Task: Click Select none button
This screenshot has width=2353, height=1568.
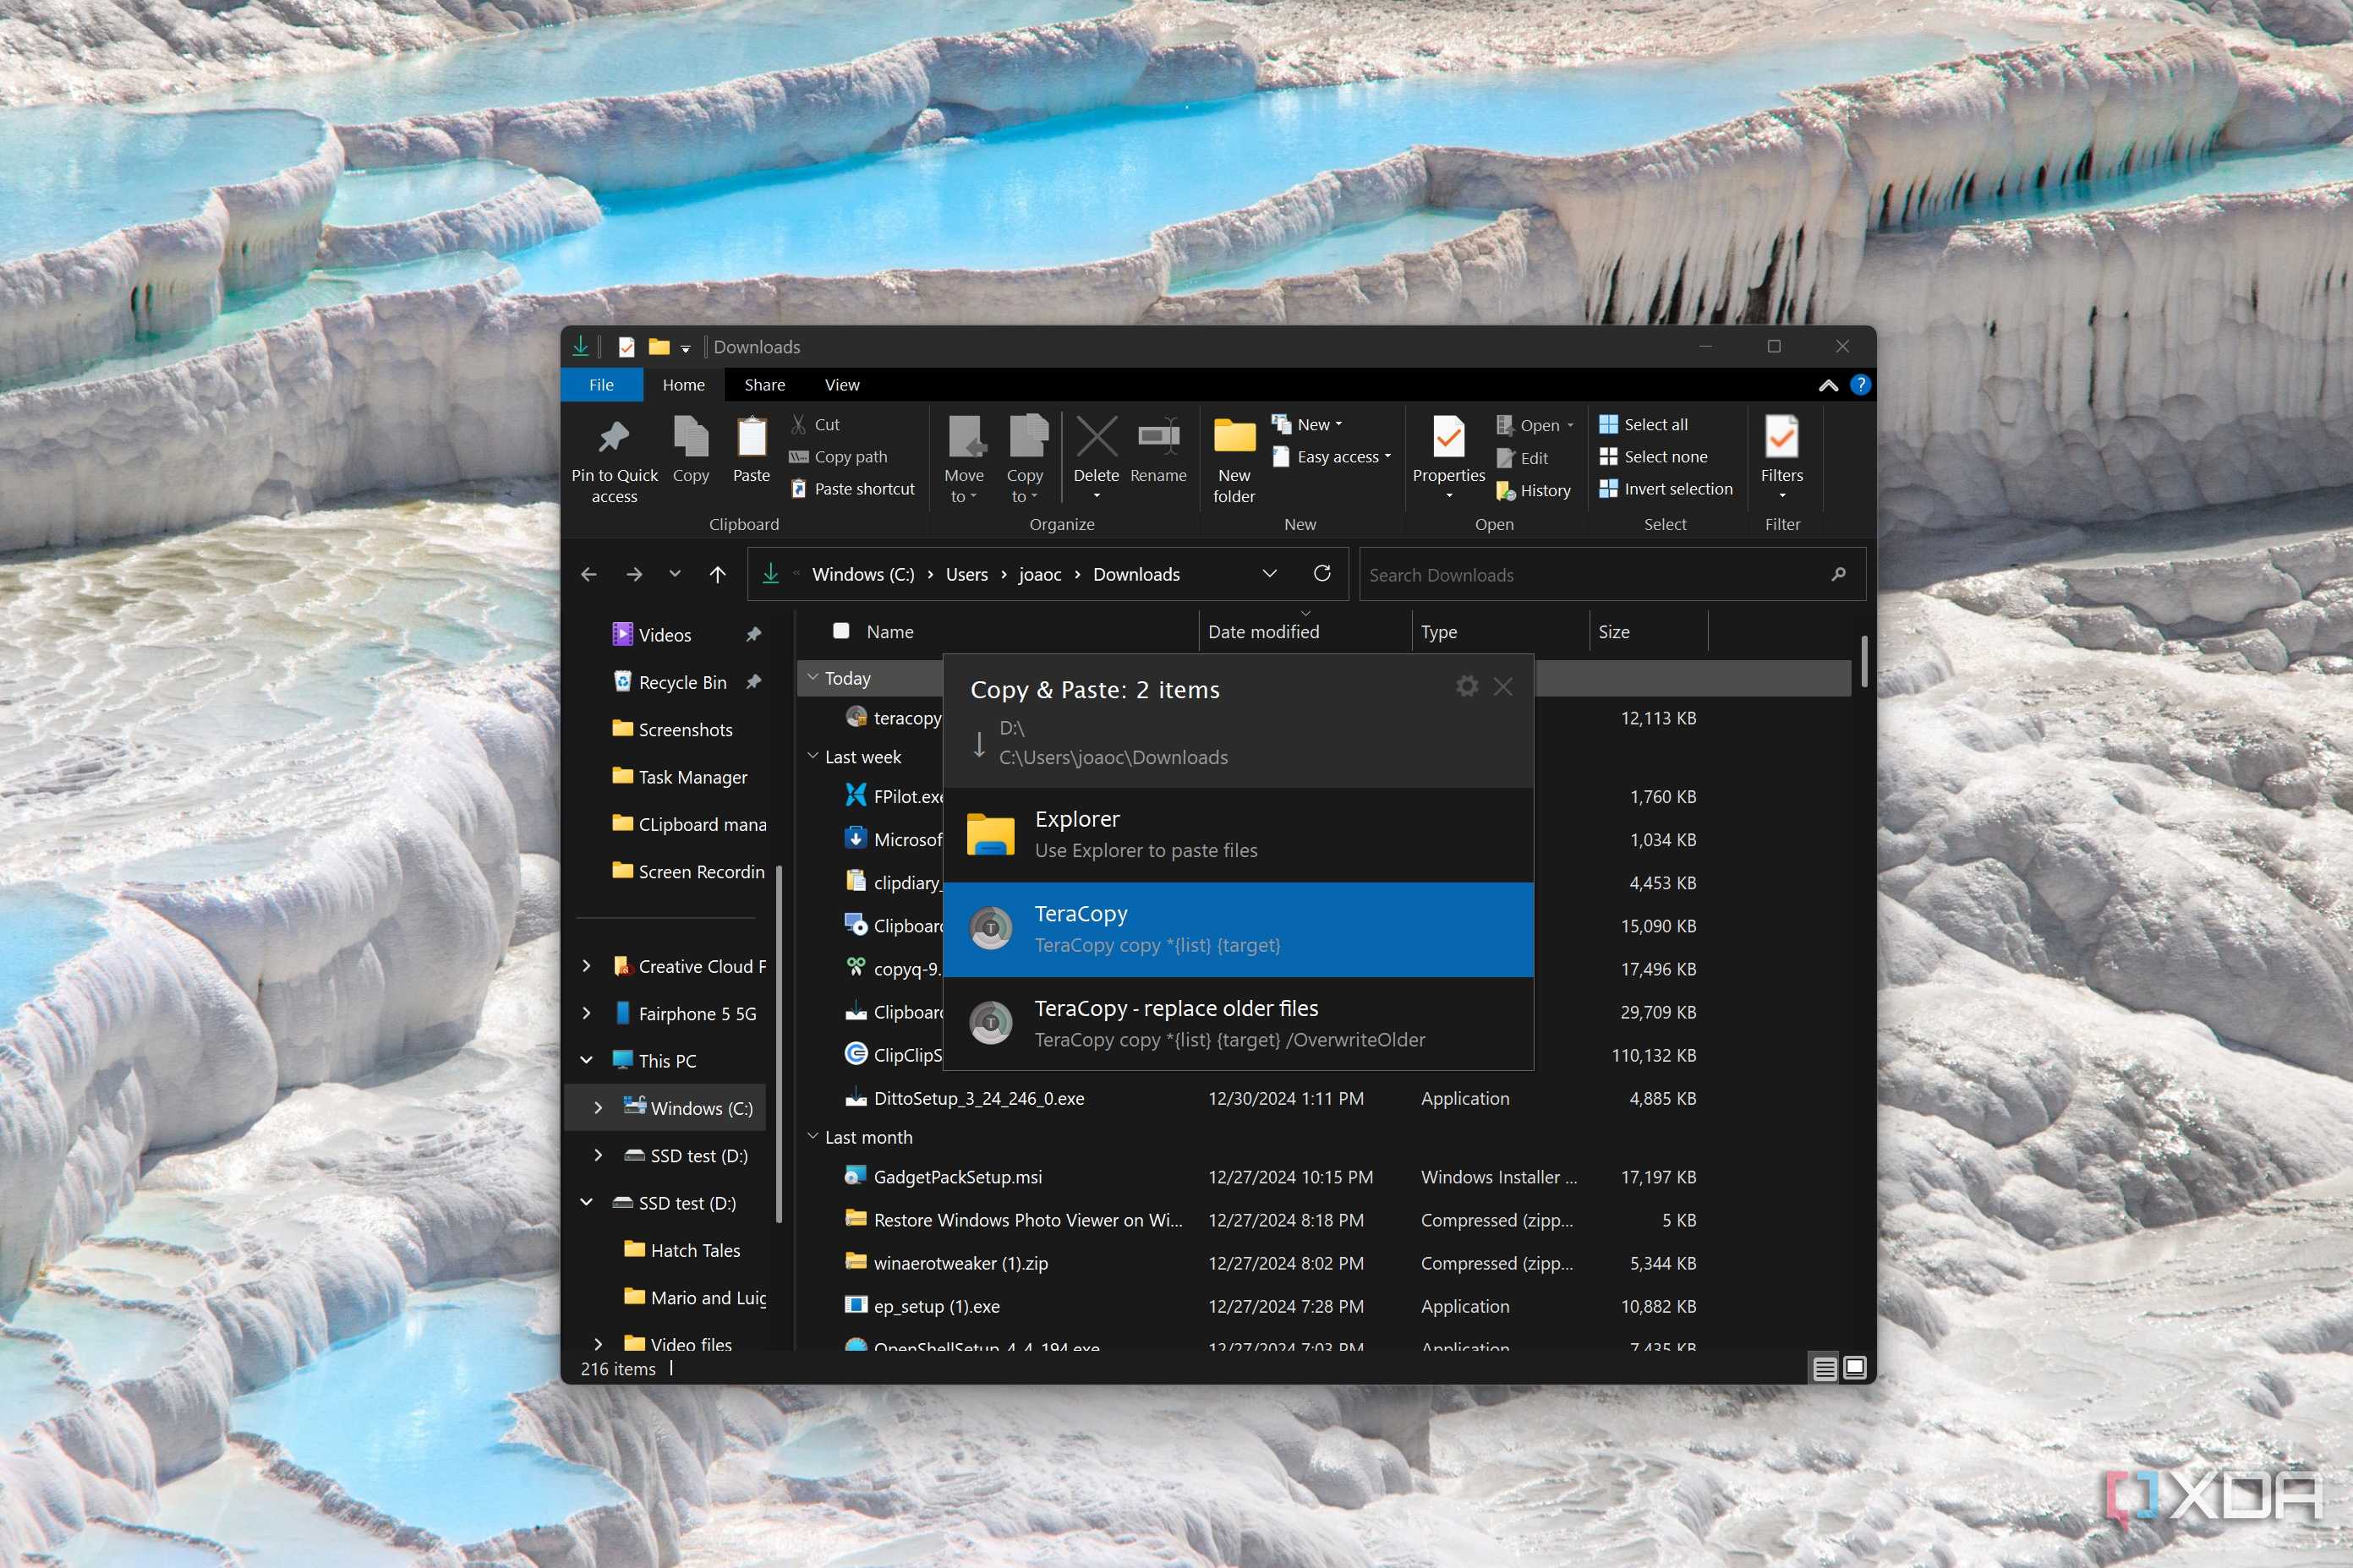Action: click(x=1653, y=457)
